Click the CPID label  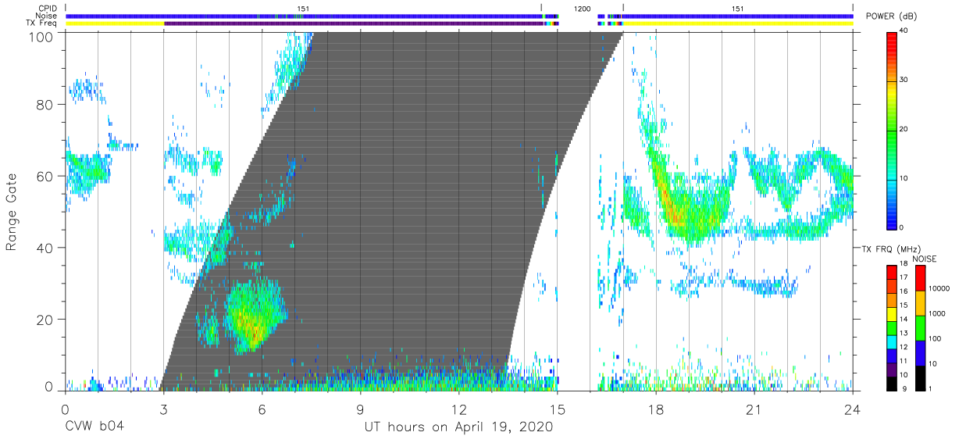pyautogui.click(x=47, y=9)
